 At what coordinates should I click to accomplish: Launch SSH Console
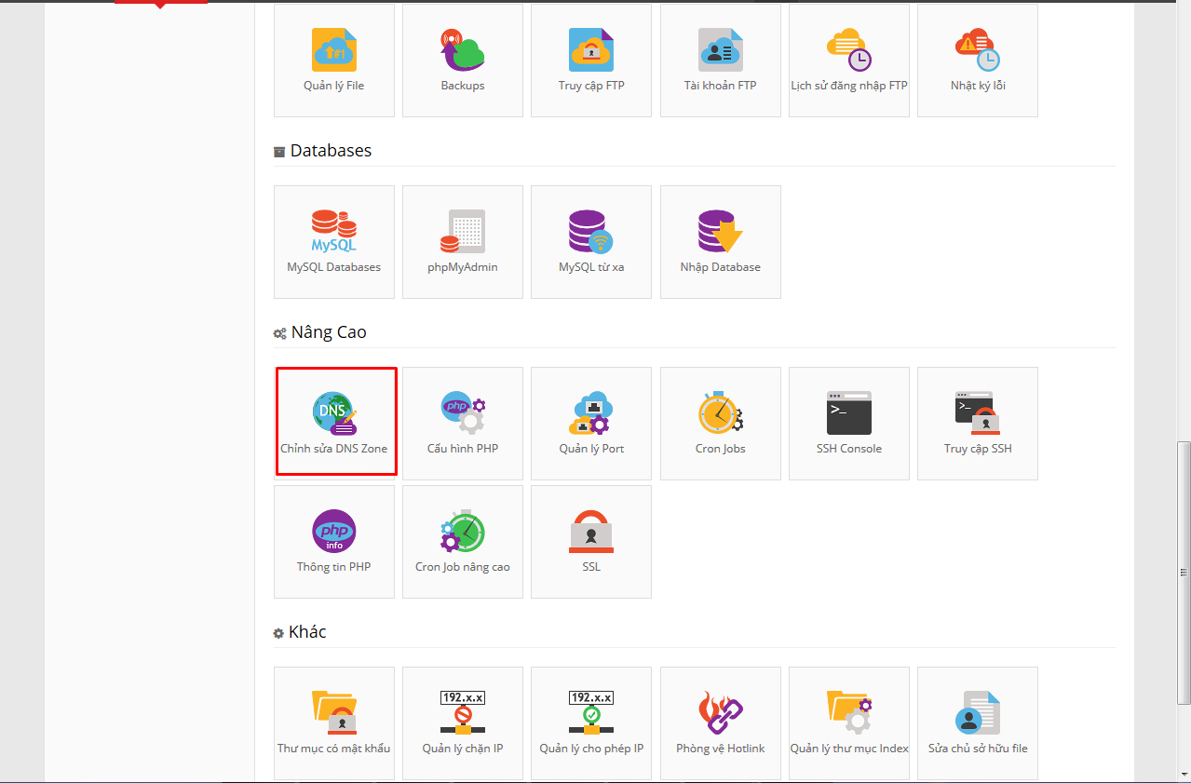(x=849, y=424)
